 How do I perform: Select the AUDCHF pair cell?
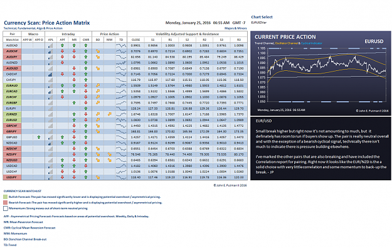[13, 51]
